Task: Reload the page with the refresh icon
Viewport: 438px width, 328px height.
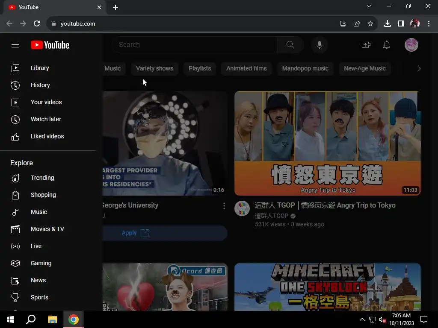Action: click(37, 24)
